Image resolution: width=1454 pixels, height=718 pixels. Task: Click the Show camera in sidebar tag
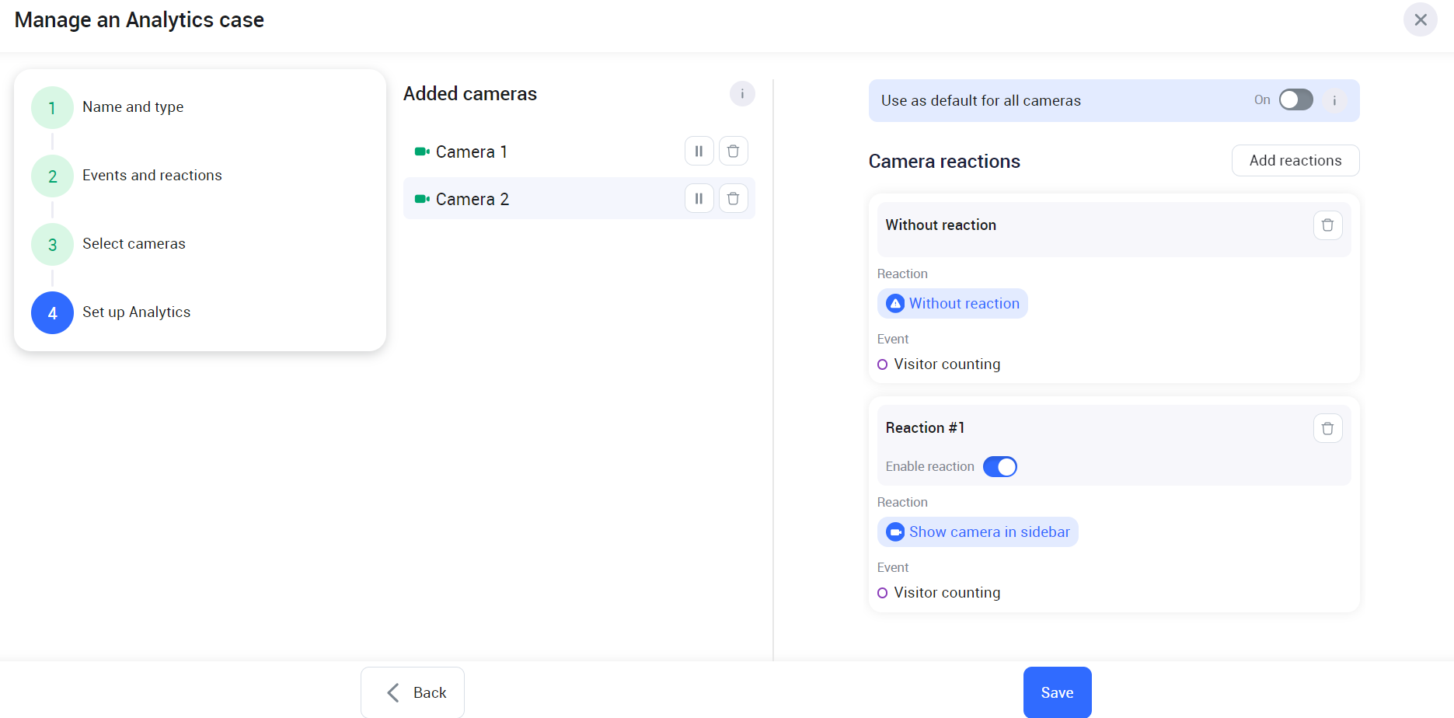(x=978, y=532)
